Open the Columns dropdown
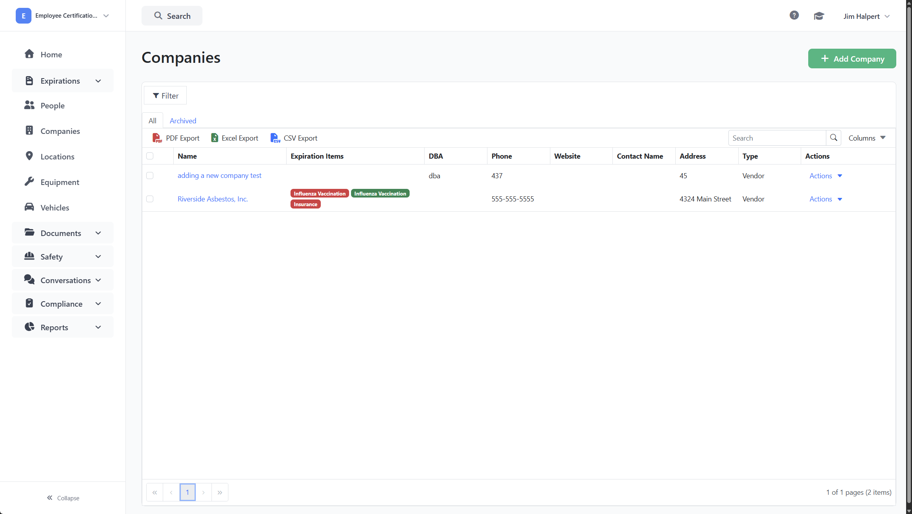Image resolution: width=912 pixels, height=514 pixels. pyautogui.click(x=867, y=138)
